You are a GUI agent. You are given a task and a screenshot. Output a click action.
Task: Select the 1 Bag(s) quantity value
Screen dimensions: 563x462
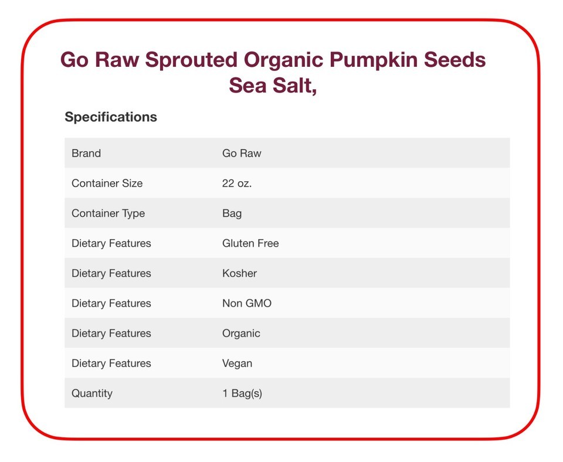pos(242,393)
